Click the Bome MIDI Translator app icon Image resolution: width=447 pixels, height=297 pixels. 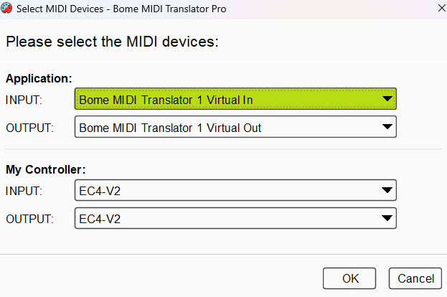pos(6,9)
